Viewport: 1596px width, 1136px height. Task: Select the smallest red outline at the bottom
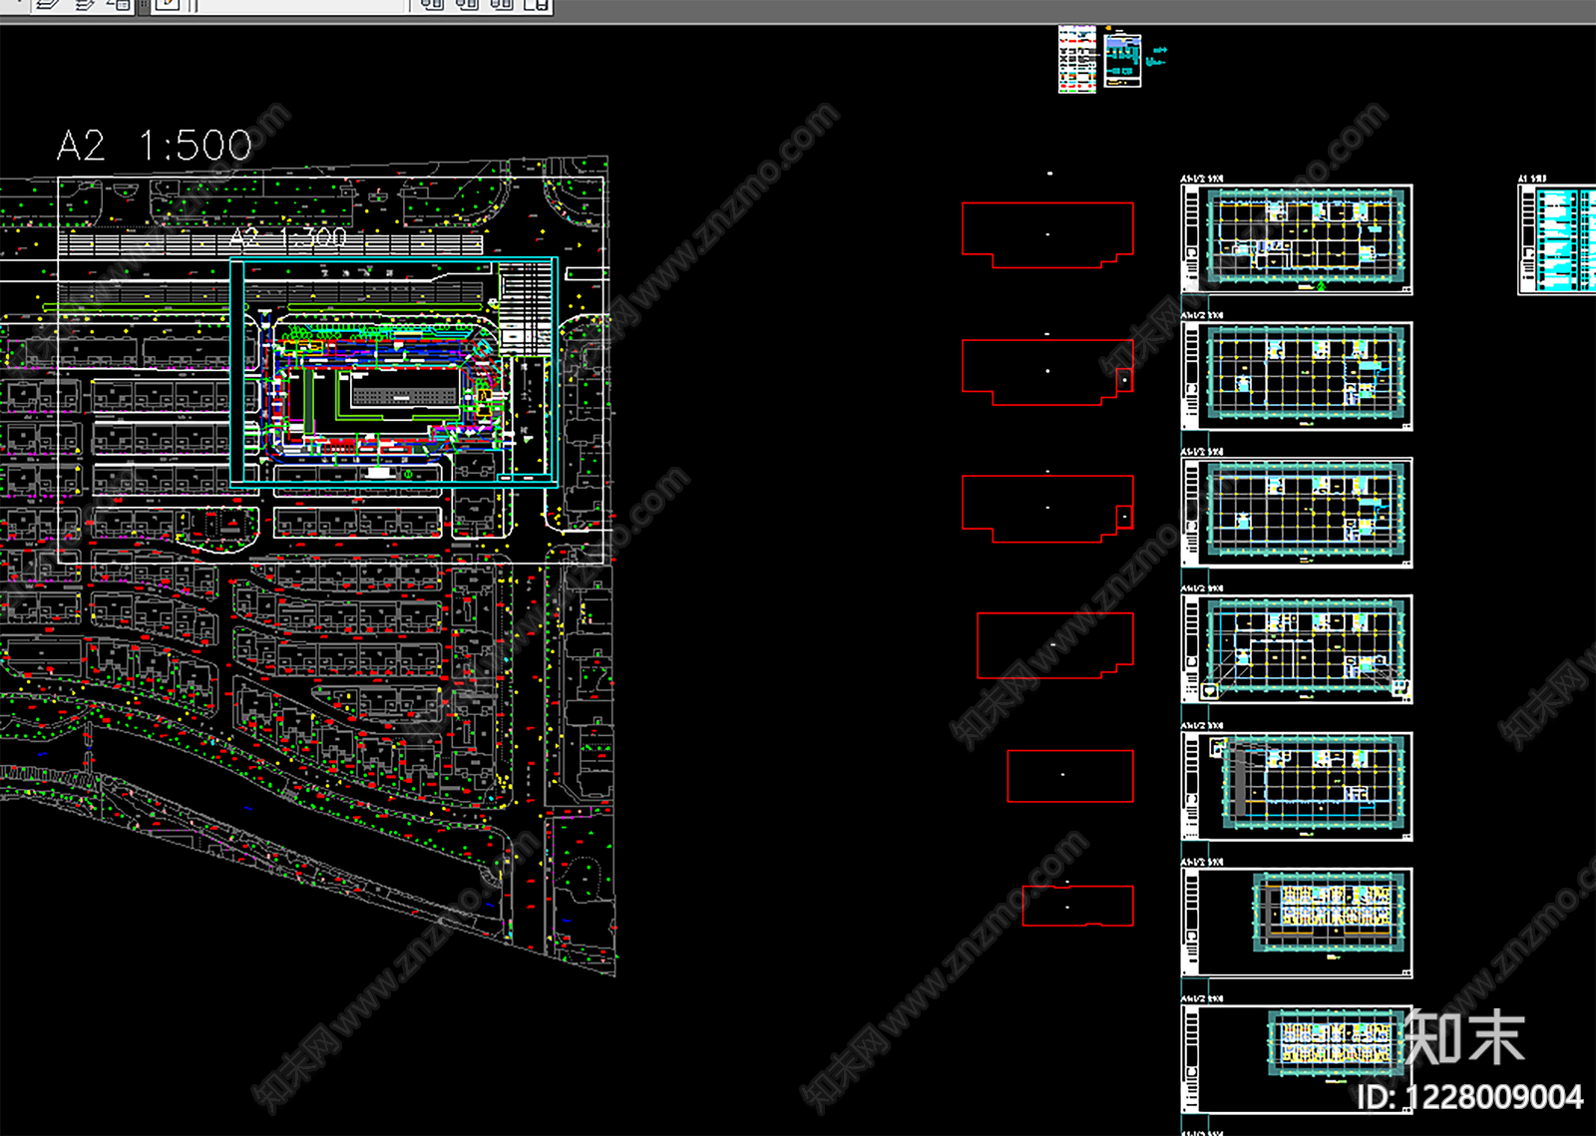pos(1078,906)
